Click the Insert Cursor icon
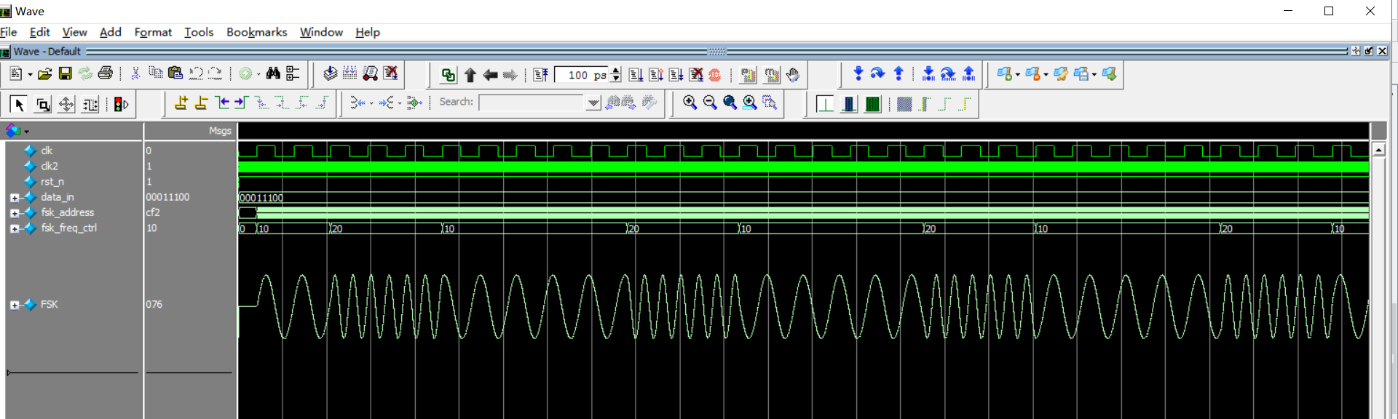Viewport: 1398px width, 419px height. [181, 103]
